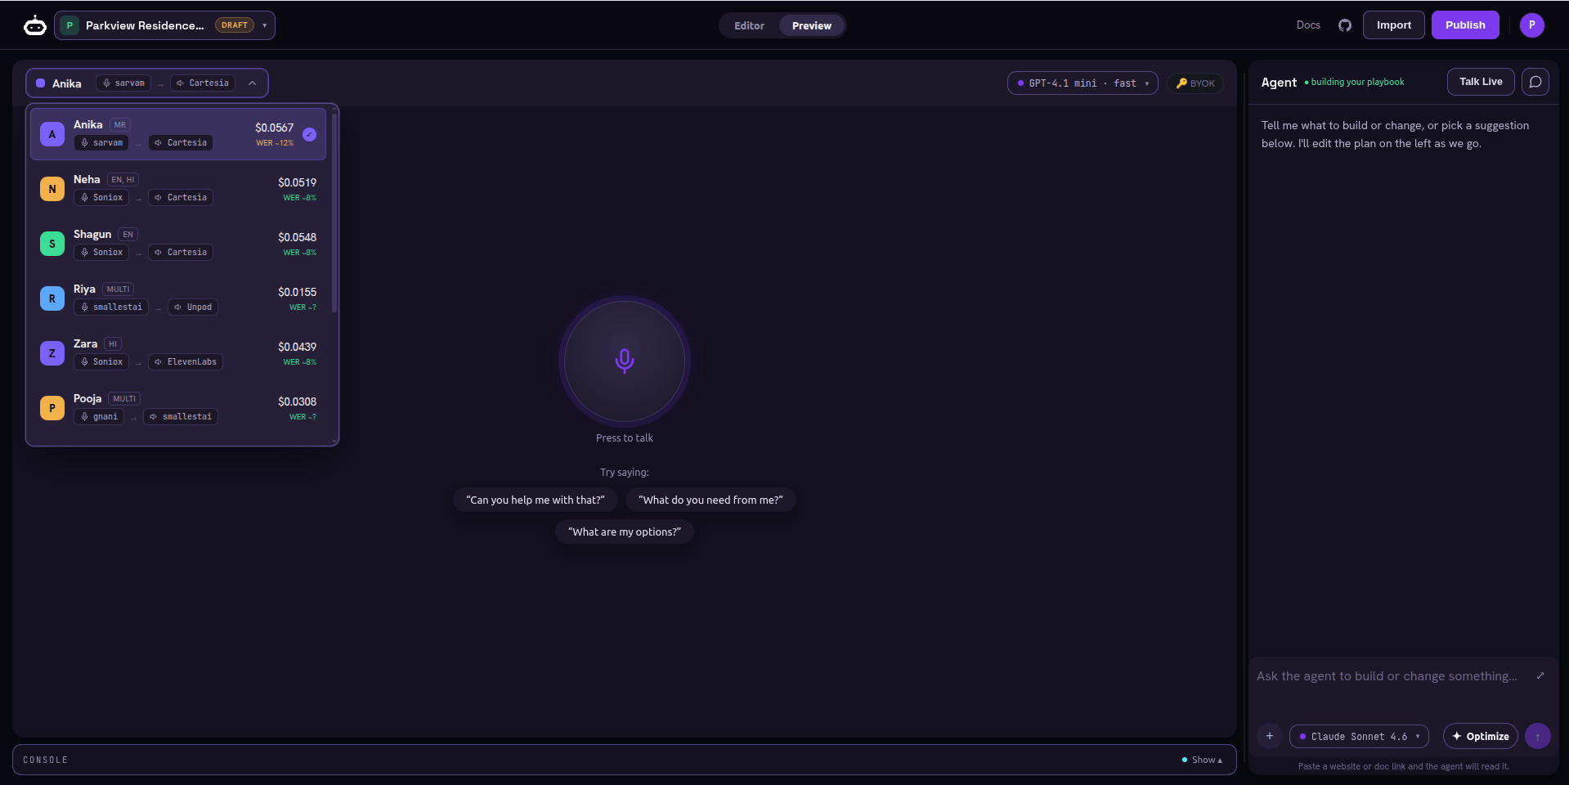Select the Anika voice option
Image resolution: width=1569 pixels, height=785 pixels.
178,134
